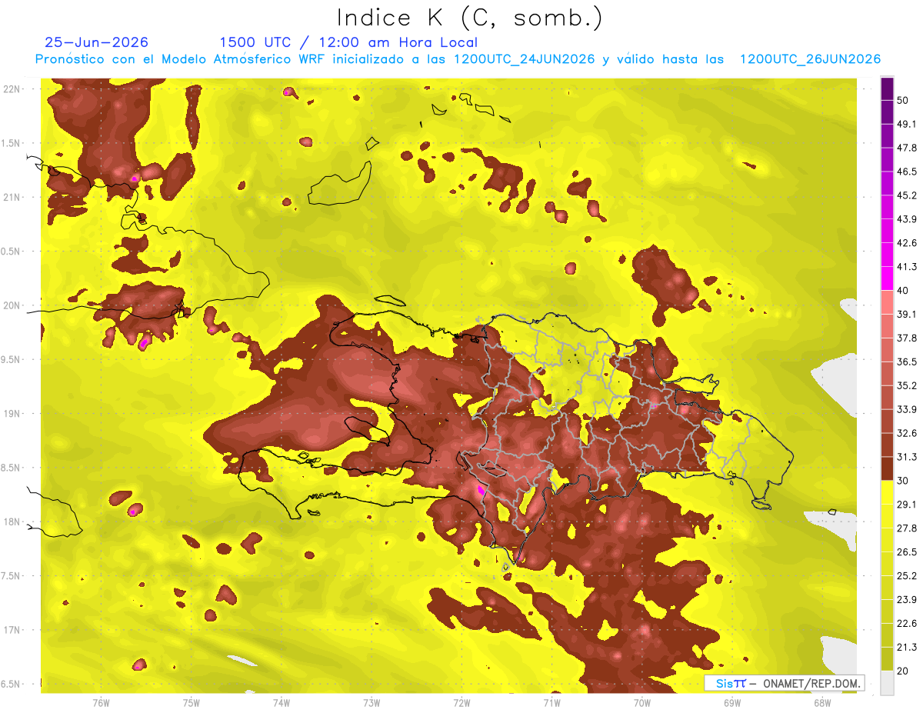The height and width of the screenshot is (713, 923).
Task: Click the colorbar value "23.9"
Action: 907,600
